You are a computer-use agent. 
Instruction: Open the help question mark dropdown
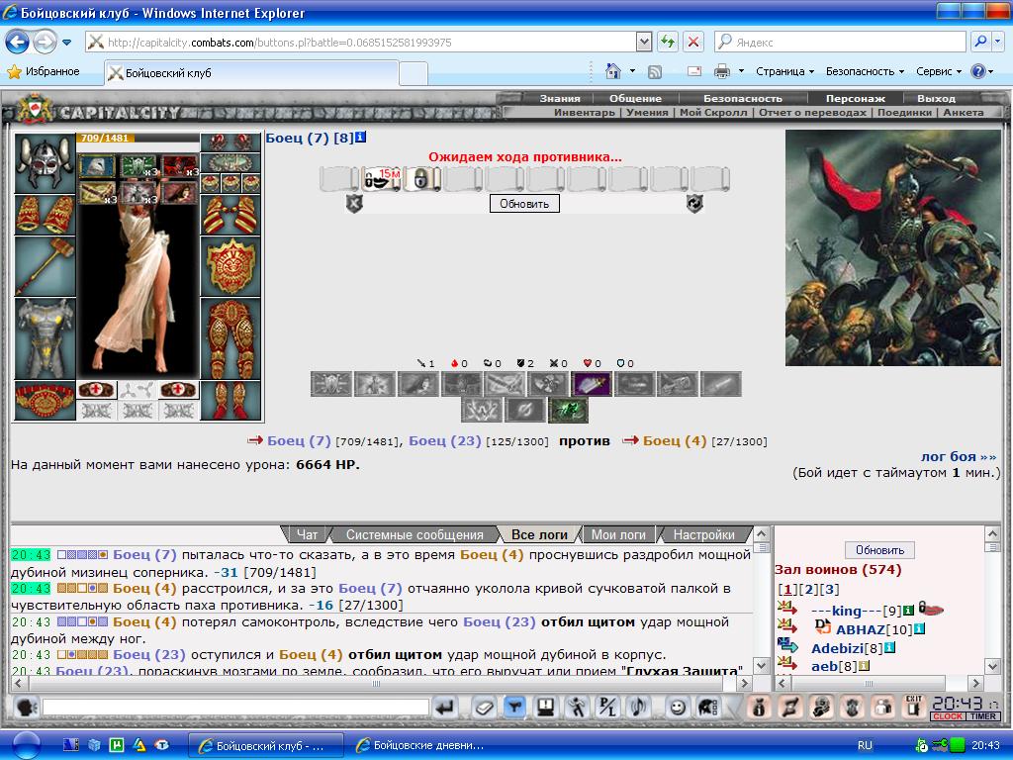click(x=981, y=71)
